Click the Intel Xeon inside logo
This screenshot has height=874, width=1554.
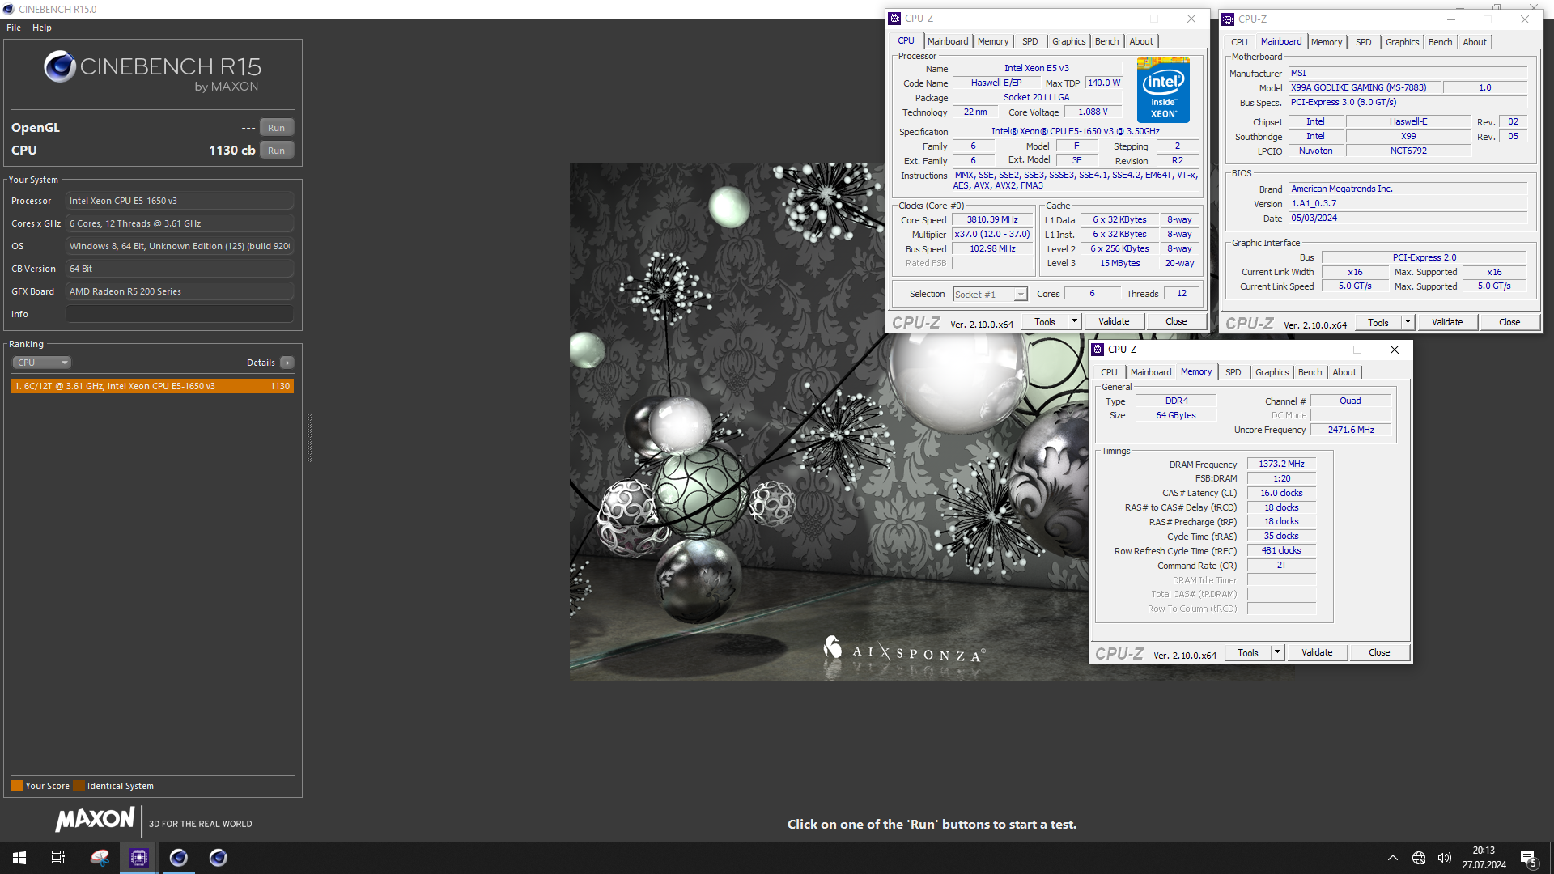[1163, 90]
